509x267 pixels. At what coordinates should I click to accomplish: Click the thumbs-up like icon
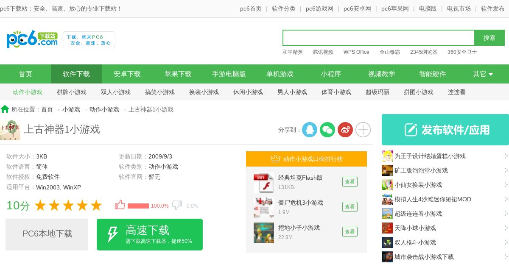(x=120, y=205)
